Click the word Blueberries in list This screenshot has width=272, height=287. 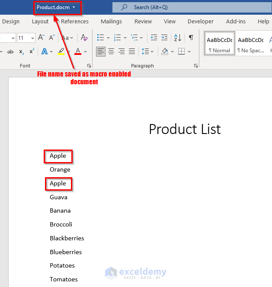coord(66,252)
